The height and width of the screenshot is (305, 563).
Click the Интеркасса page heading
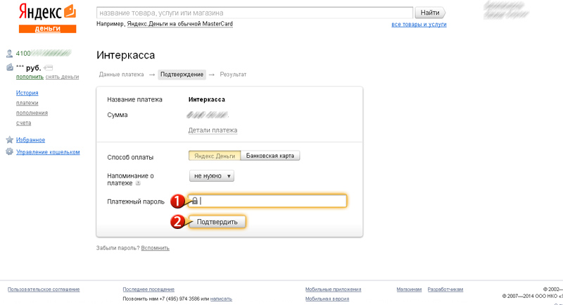(x=126, y=55)
